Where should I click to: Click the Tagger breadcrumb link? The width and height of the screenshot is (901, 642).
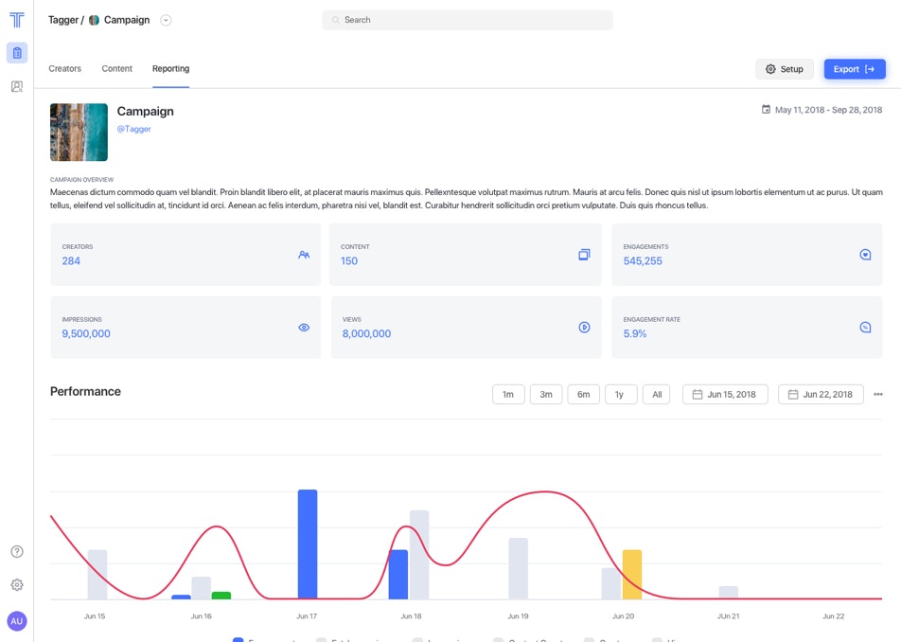tap(63, 20)
